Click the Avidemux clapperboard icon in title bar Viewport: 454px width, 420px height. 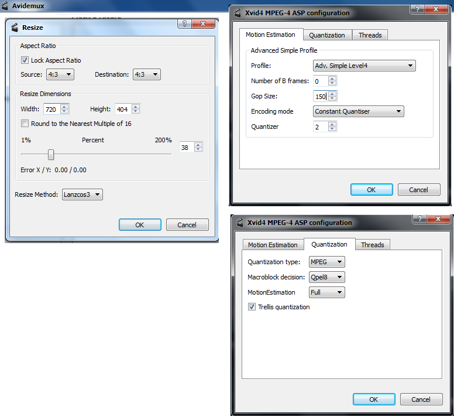(5, 5)
